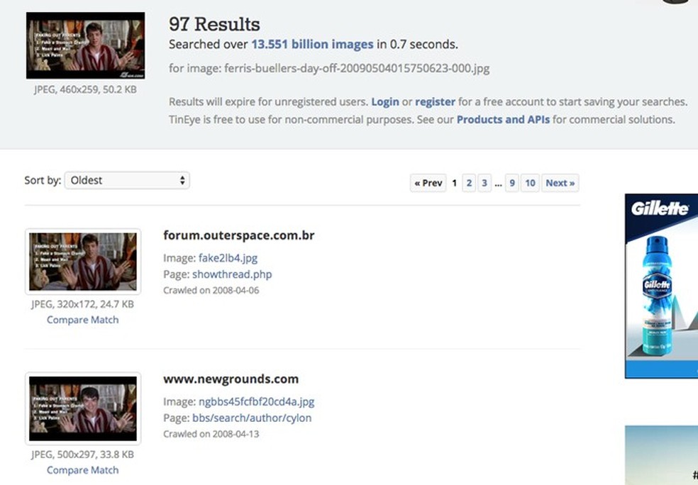This screenshot has width=698, height=485.
Task: Select current page number 1
Action: [455, 183]
